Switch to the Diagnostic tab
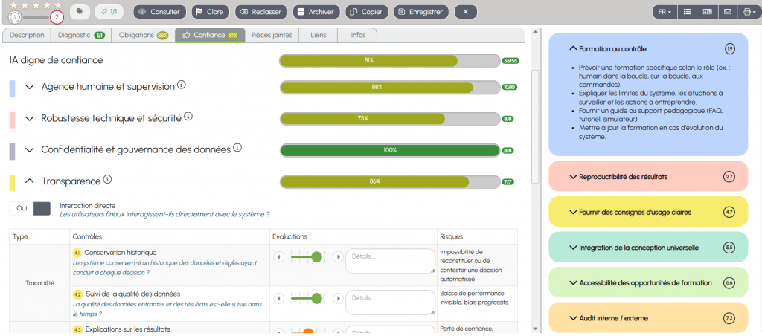Screen dimensions: 762x336 tap(80, 36)
